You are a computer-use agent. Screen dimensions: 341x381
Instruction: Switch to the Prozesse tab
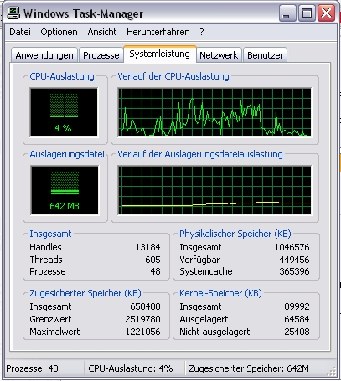point(101,55)
